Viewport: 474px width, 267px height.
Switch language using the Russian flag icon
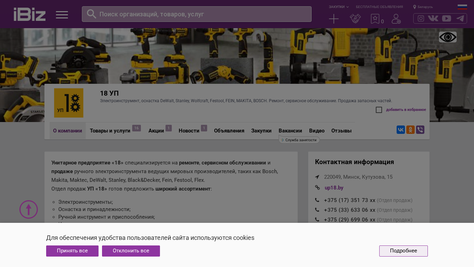462,7
